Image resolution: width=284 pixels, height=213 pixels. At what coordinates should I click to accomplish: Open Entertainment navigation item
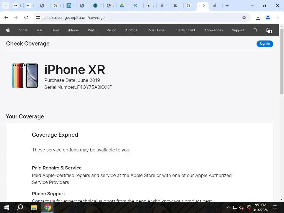coord(184,30)
